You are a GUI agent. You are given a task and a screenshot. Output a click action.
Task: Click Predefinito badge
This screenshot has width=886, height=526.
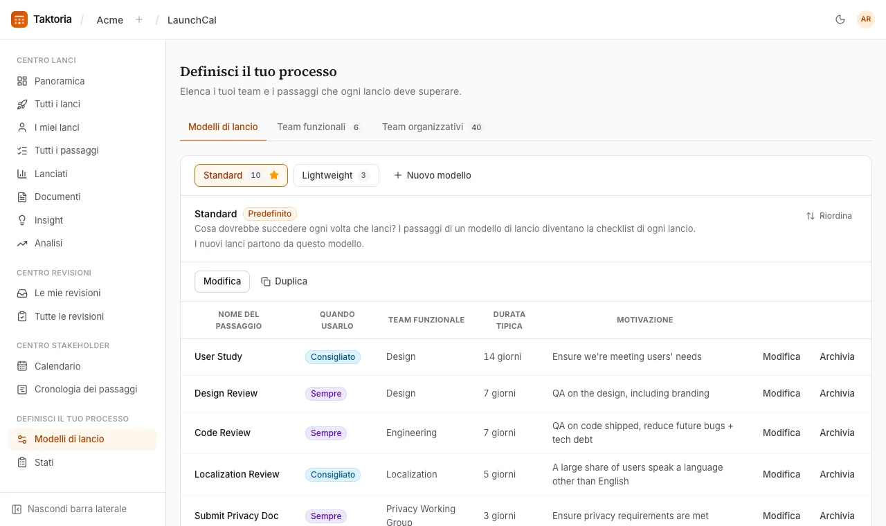point(270,214)
